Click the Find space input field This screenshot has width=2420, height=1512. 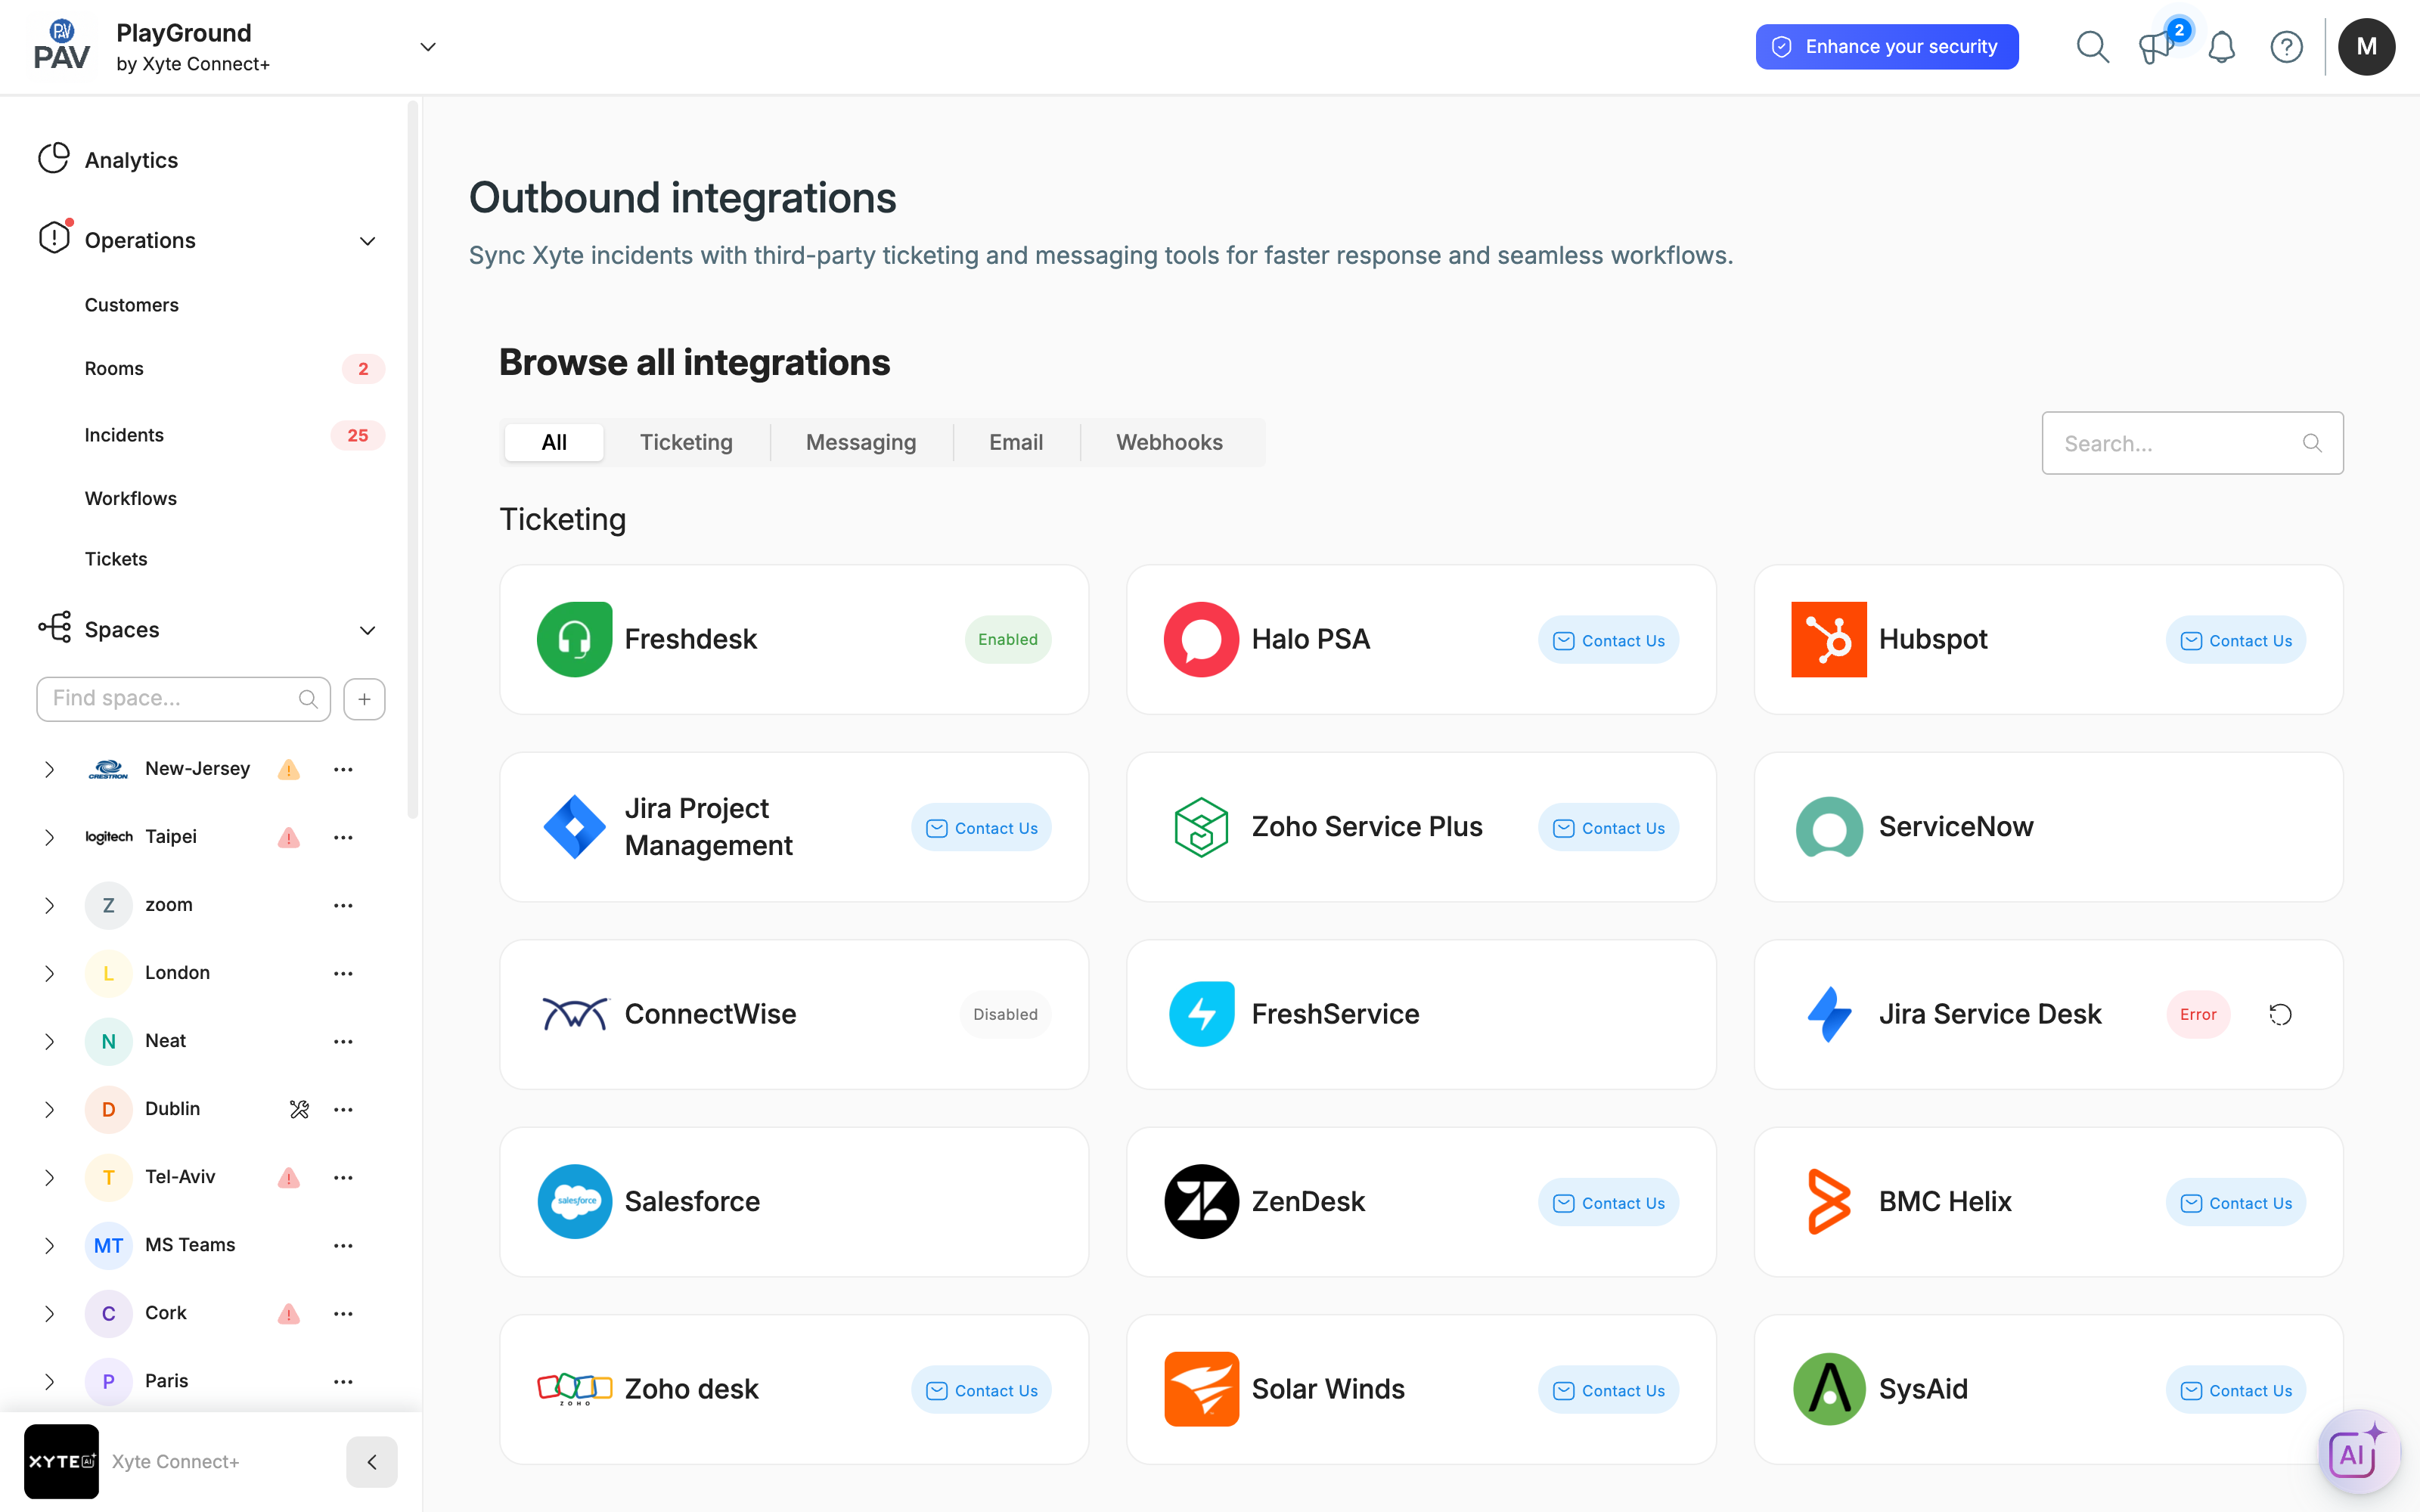click(x=183, y=699)
